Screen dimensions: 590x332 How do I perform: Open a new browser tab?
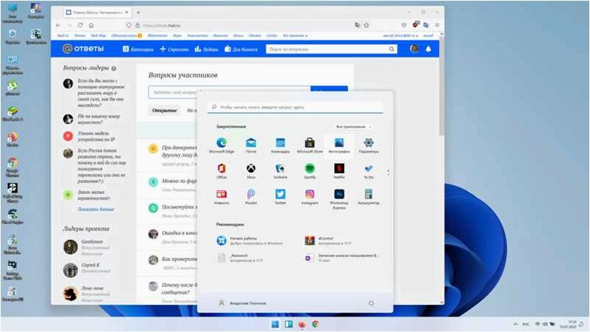[138, 12]
